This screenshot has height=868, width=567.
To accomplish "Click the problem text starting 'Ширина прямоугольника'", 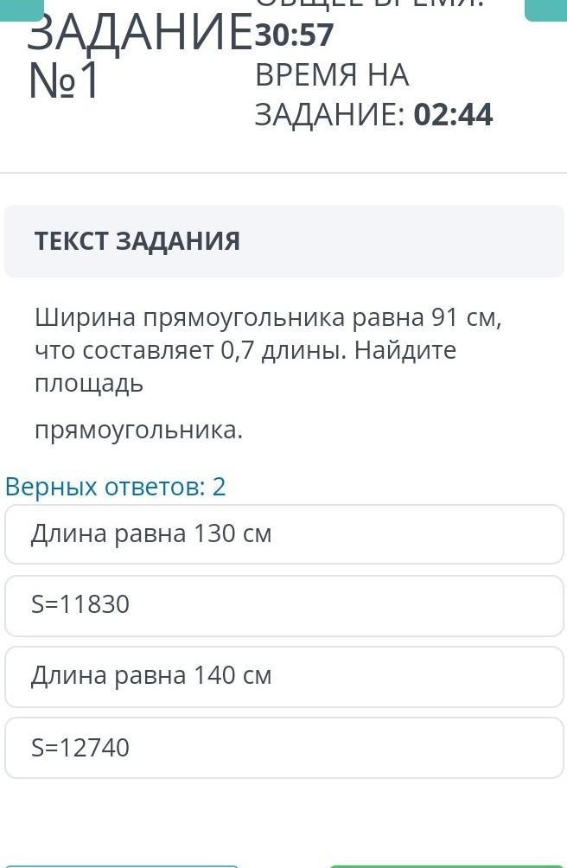I will (268, 318).
